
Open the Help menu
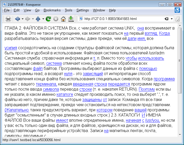click(112, 10)
